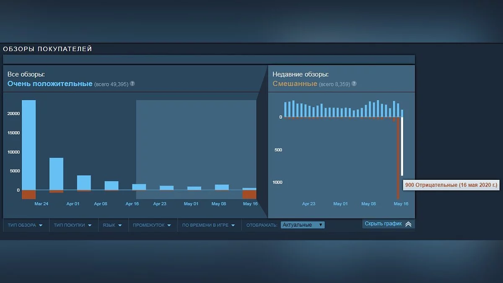Expand the ЯЗЫК language filter

[112, 225]
